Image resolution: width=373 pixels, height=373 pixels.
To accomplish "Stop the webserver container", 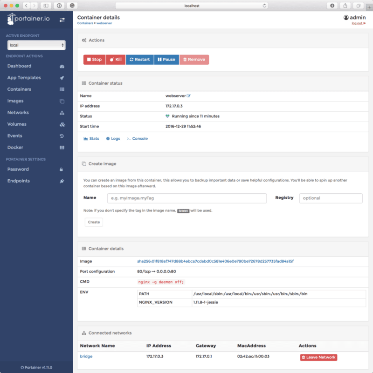I will [x=94, y=59].
